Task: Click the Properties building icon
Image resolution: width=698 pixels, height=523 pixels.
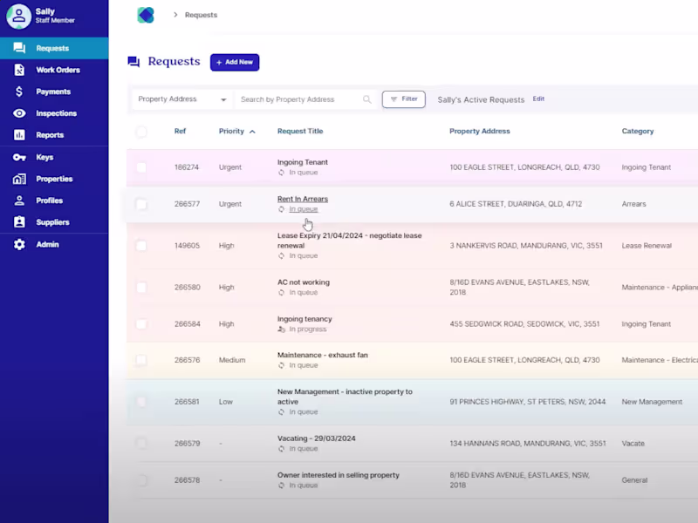Action: coord(19,179)
